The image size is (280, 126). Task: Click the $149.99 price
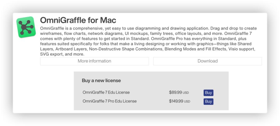[x=176, y=101]
